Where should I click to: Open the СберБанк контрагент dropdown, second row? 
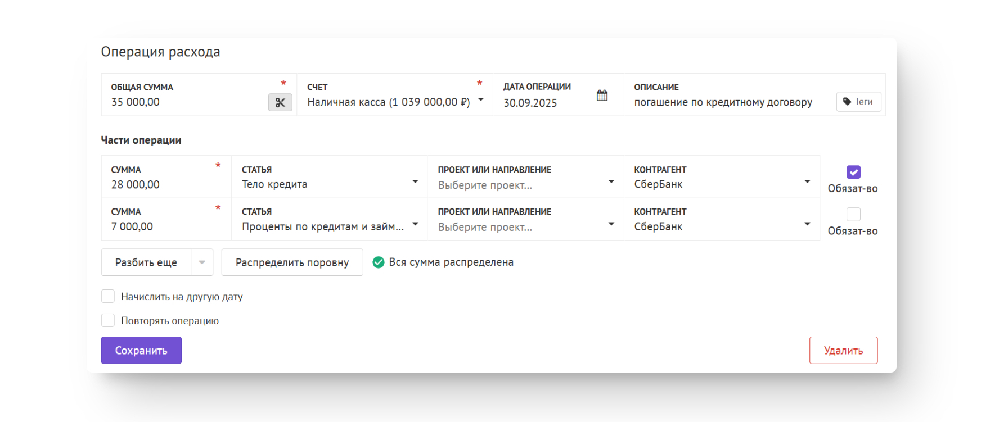tap(807, 224)
